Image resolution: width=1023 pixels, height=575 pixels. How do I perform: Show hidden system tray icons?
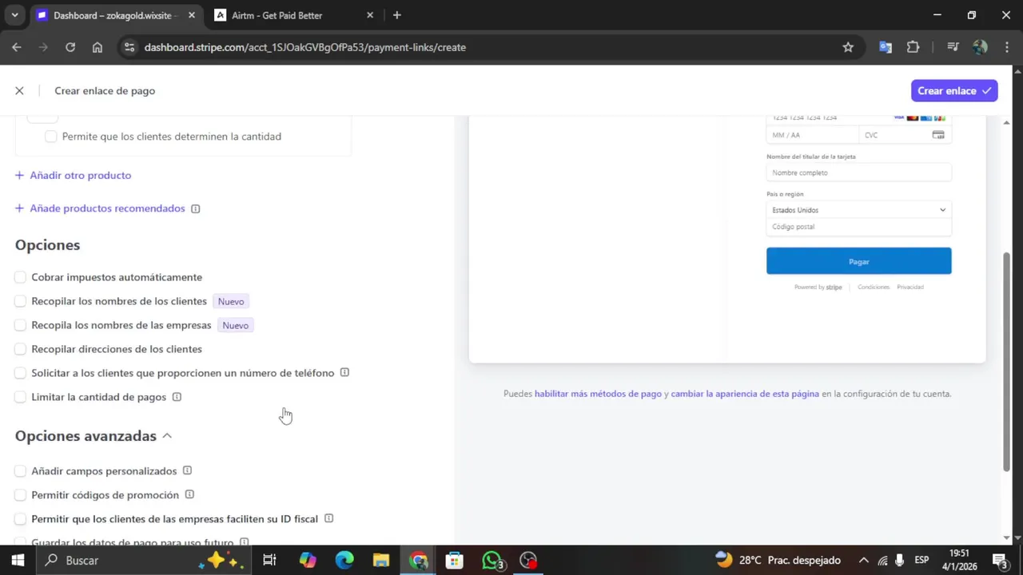[864, 561]
